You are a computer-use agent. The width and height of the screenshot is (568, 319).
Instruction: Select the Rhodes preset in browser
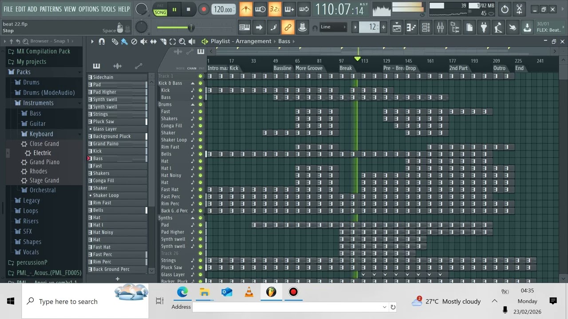point(38,171)
